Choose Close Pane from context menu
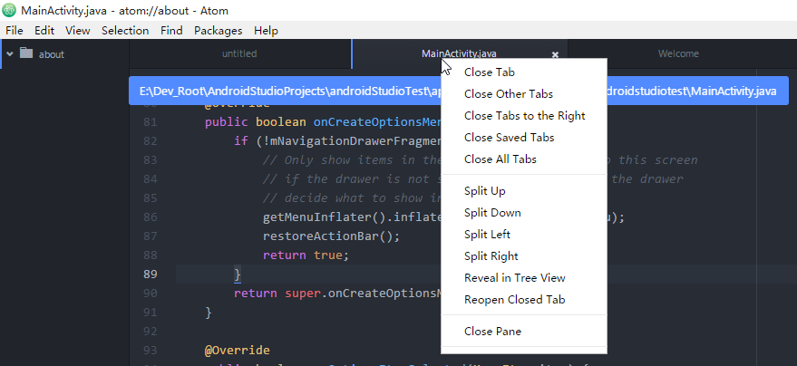This screenshot has width=797, height=366. [492, 332]
